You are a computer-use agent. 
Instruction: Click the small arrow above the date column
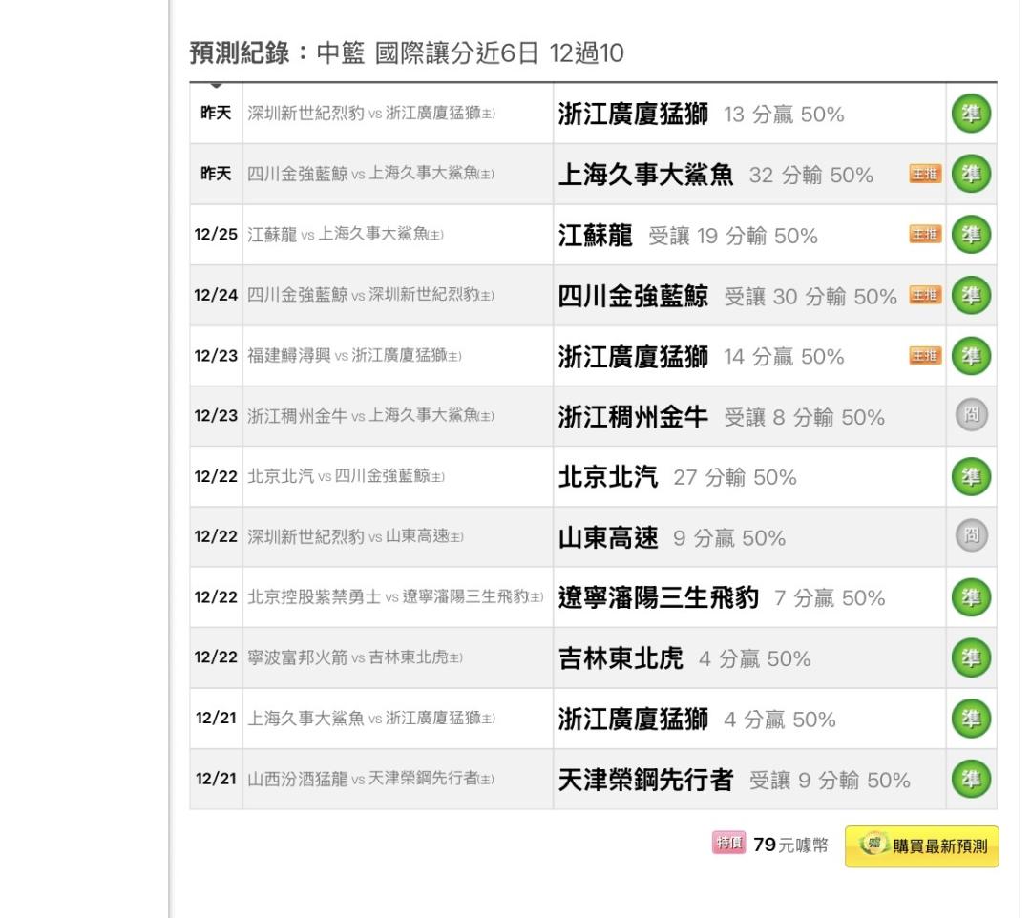[x=216, y=84]
